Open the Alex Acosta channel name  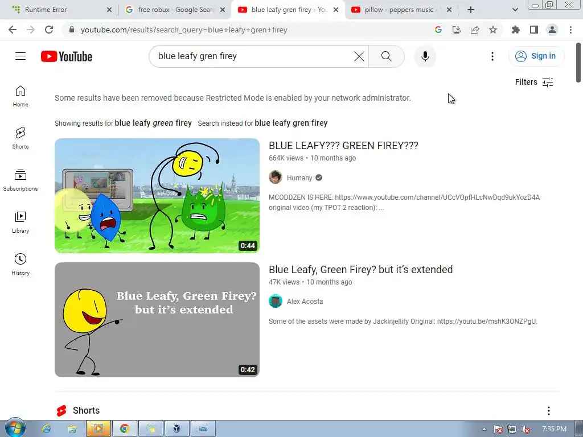(x=305, y=302)
